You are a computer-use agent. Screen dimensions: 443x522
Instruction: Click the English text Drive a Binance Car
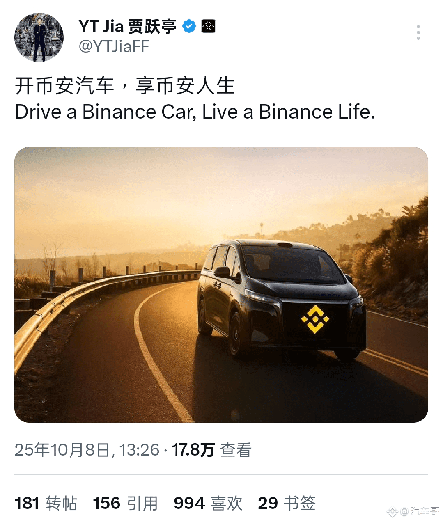click(106, 112)
